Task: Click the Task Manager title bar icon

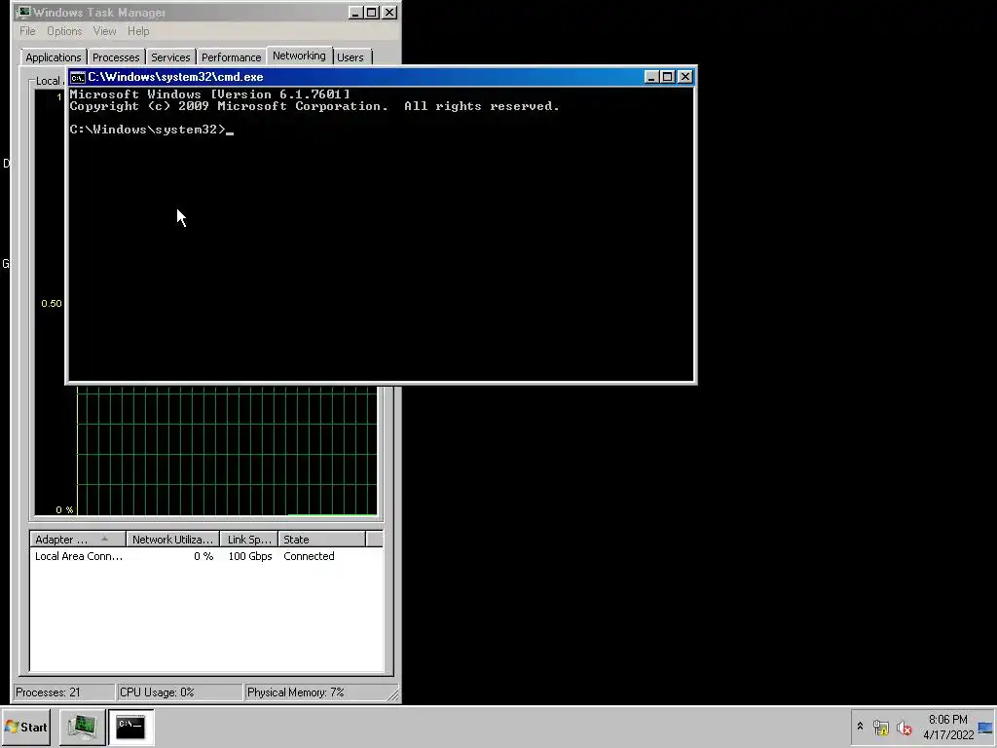Action: (x=23, y=13)
